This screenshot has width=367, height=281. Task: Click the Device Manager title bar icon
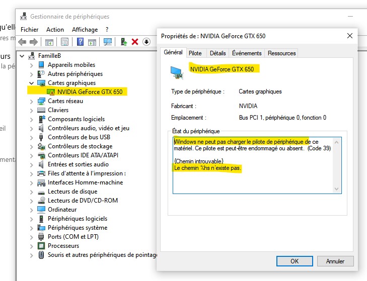click(x=23, y=17)
